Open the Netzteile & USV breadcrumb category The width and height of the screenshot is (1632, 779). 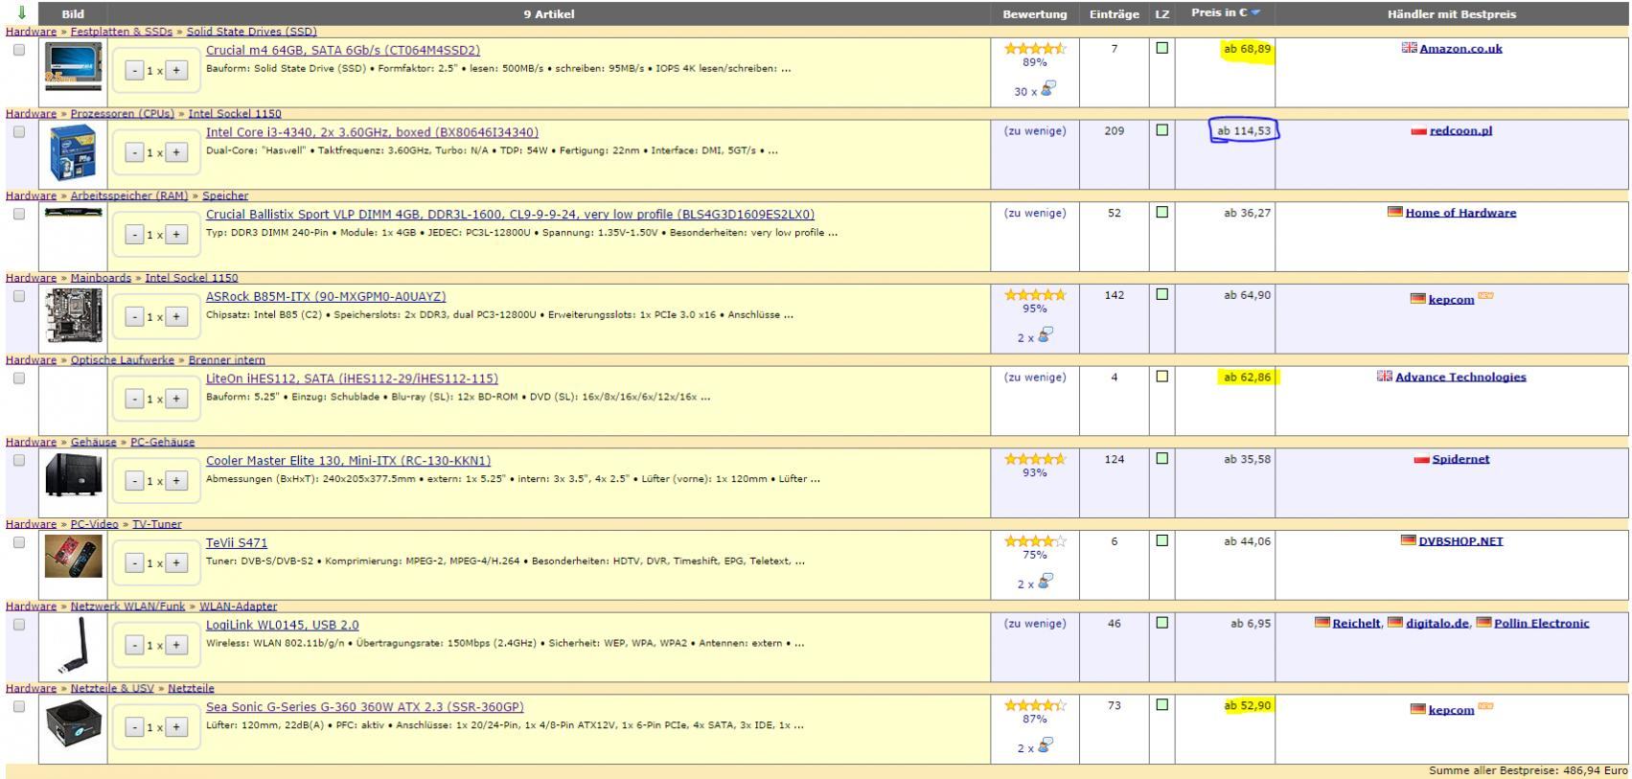(112, 688)
